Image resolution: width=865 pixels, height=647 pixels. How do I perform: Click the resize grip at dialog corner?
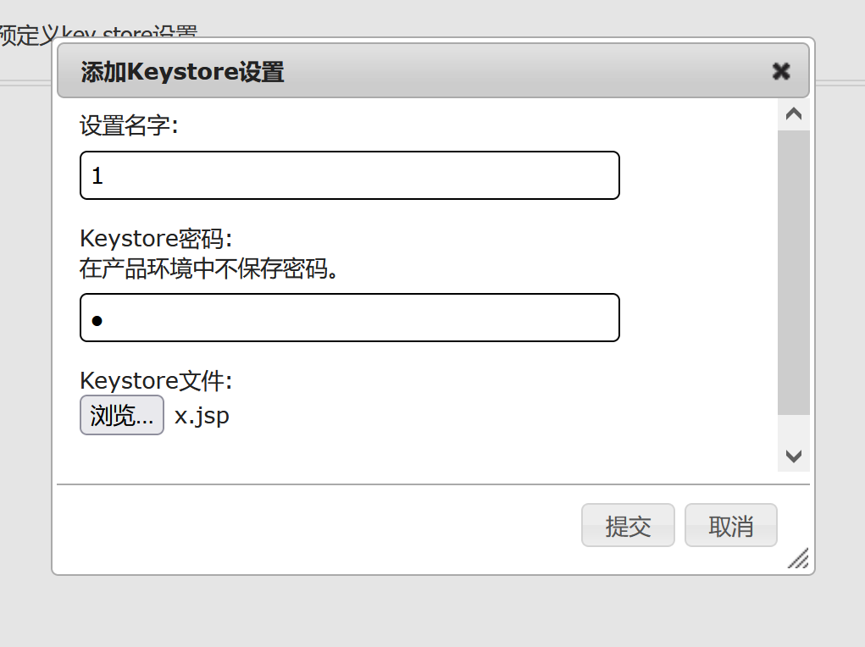tap(798, 558)
